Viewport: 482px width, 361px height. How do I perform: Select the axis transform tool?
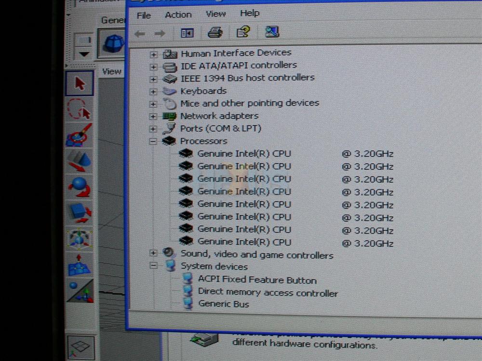tap(80, 291)
